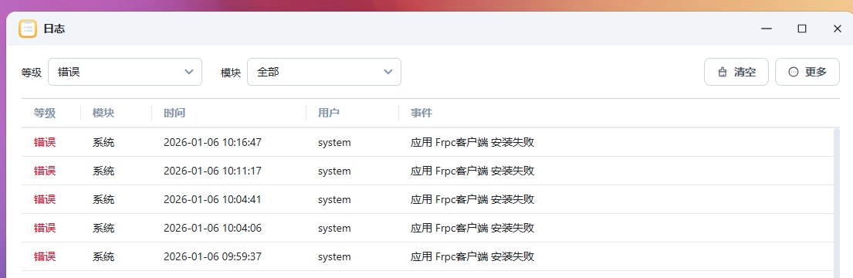Open the 等级 dropdown showing 错误
Screen dimensions: 853x278
125,72
